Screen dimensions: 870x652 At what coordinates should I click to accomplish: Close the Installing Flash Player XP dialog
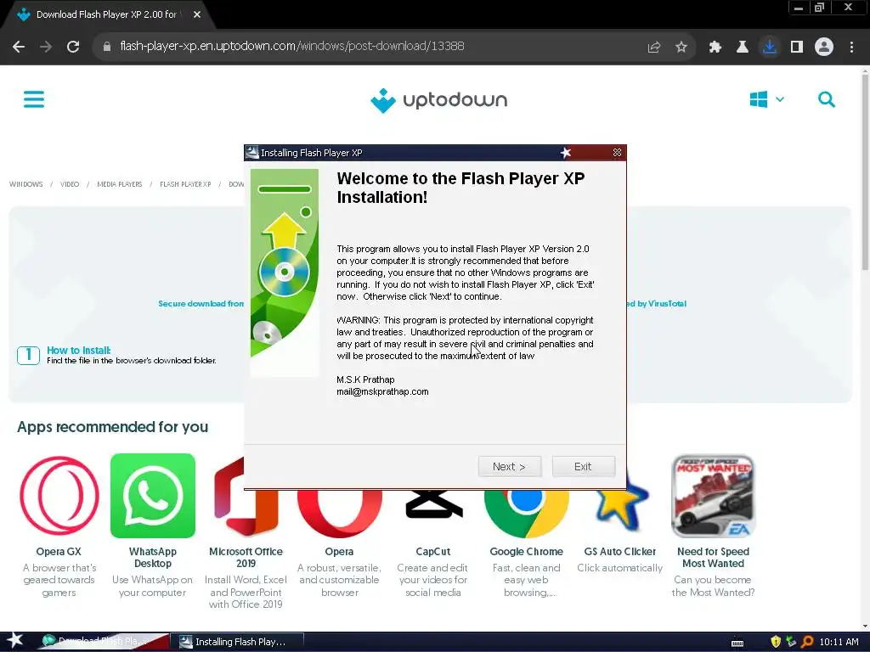(617, 153)
